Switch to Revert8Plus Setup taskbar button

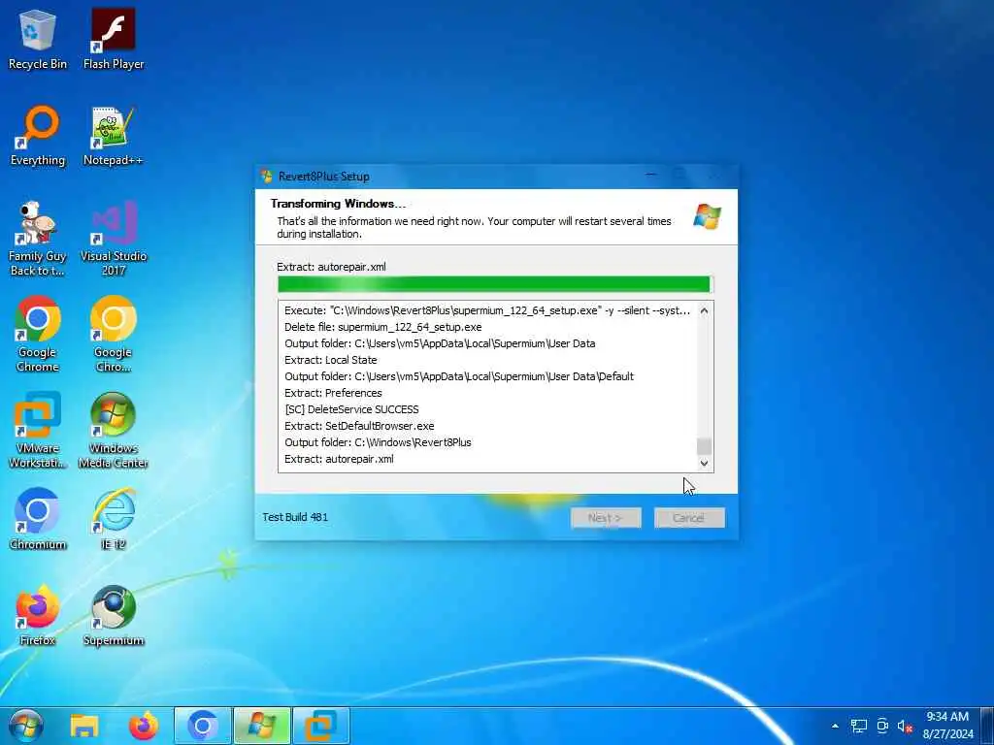click(262, 726)
